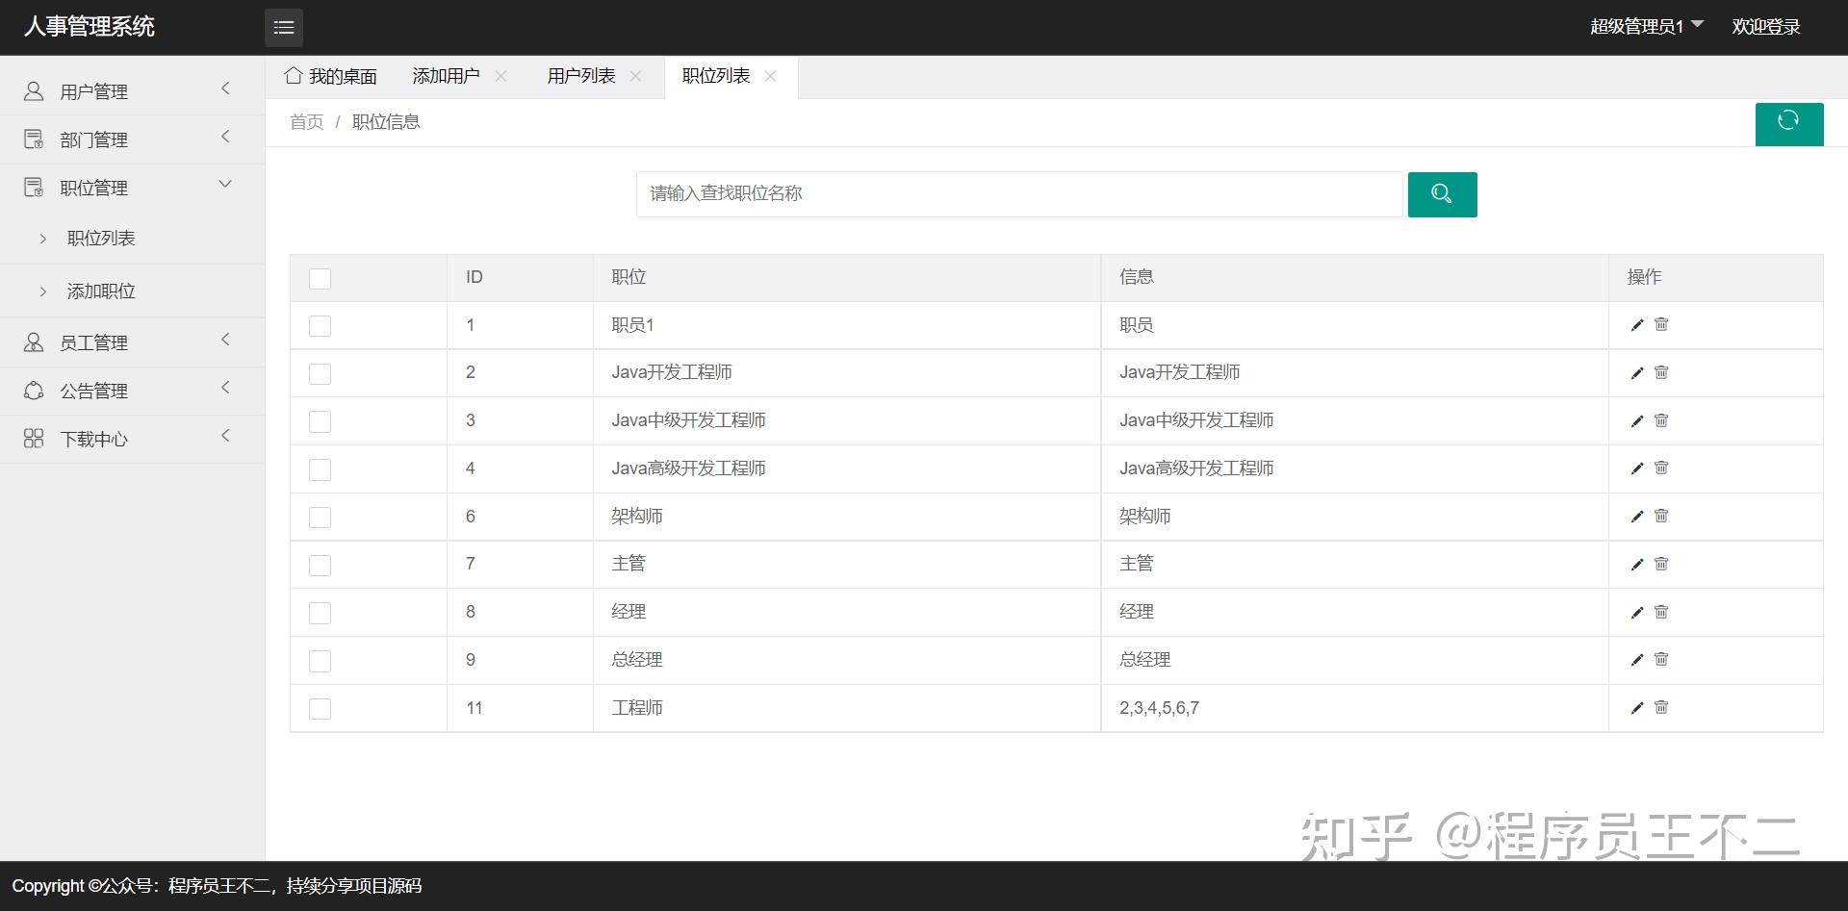The image size is (1848, 911).
Task: Expand the 员工管理 sidebar menu
Action: 132,342
